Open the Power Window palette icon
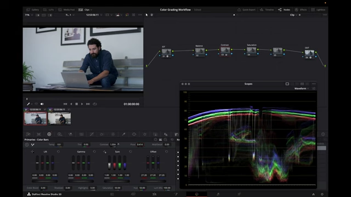351x197 pixels. [134, 134]
